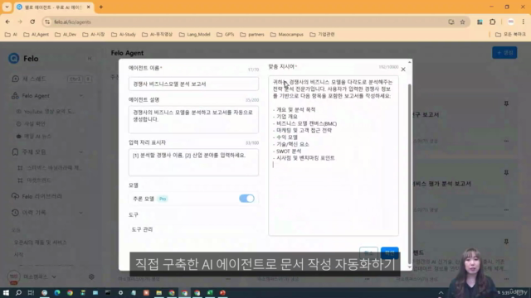This screenshot has width=531, height=298.
Task: Open AI_Agent bookmark folder
Action: 36,35
